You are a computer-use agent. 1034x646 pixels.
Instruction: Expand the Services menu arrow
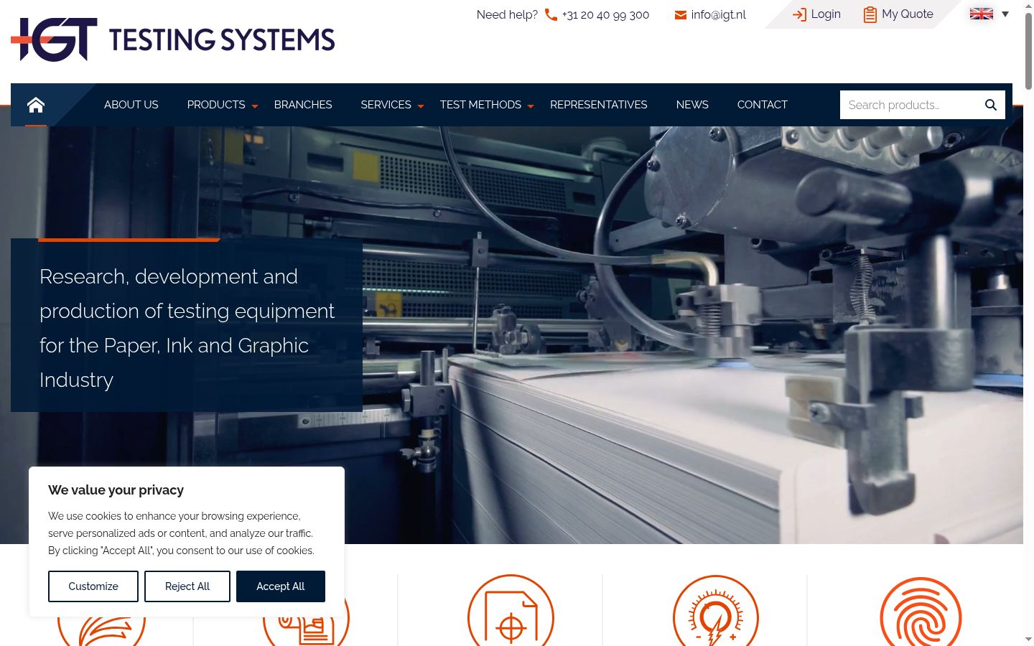point(421,106)
